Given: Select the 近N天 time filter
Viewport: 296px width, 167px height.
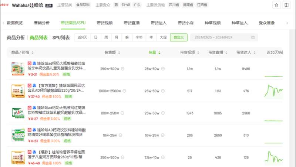Looking at the screenshot, I should [83, 37].
